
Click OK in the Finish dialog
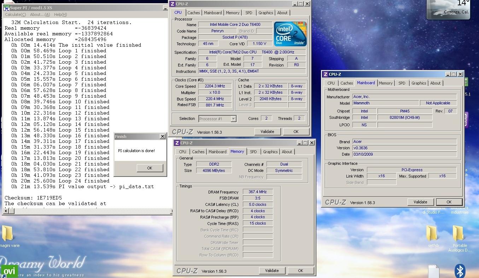[x=150, y=168]
